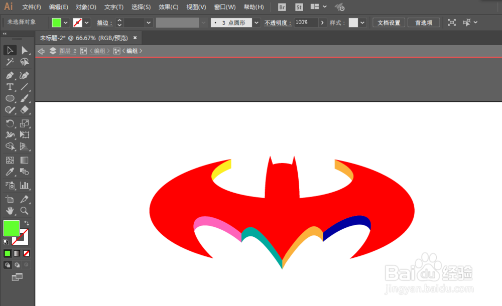Activate the Type tool

[x=9, y=87]
